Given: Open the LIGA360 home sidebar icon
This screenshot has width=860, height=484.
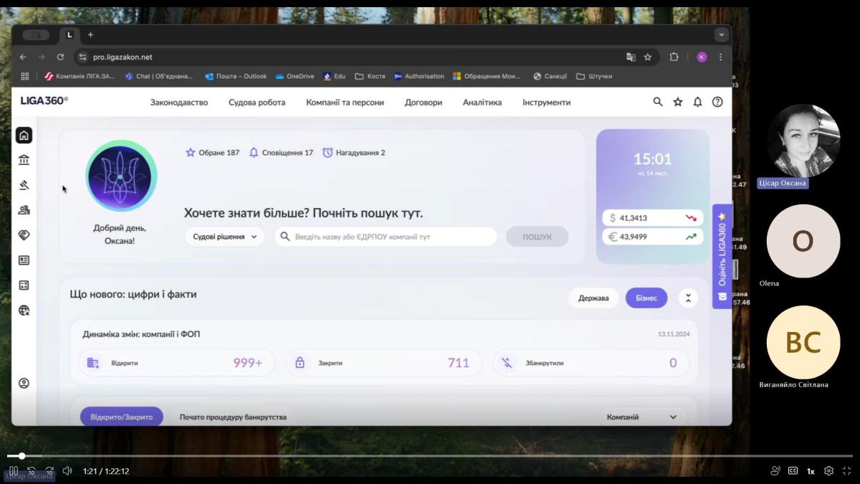Looking at the screenshot, I should tap(24, 135).
